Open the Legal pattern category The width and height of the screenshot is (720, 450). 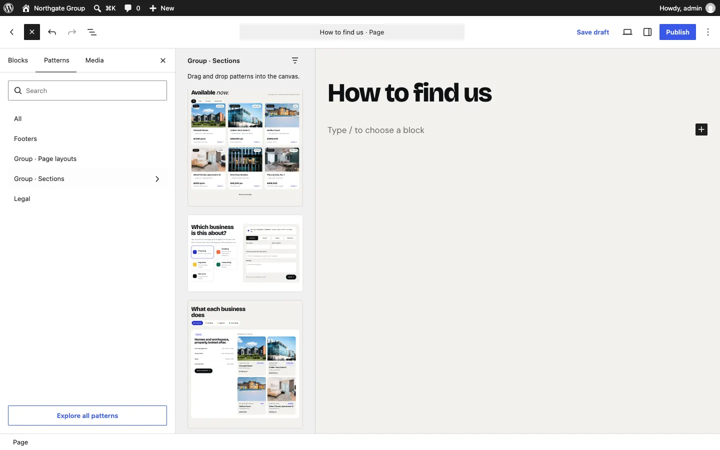(87, 199)
